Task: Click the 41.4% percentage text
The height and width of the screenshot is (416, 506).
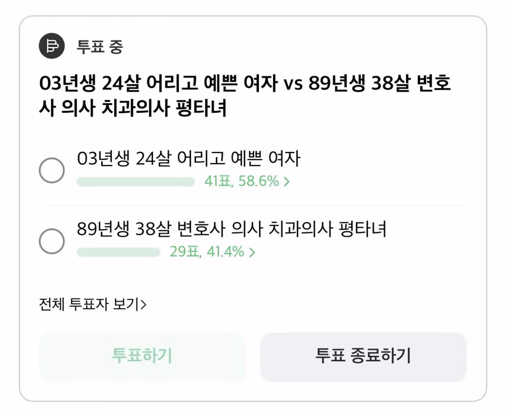Action: click(225, 252)
